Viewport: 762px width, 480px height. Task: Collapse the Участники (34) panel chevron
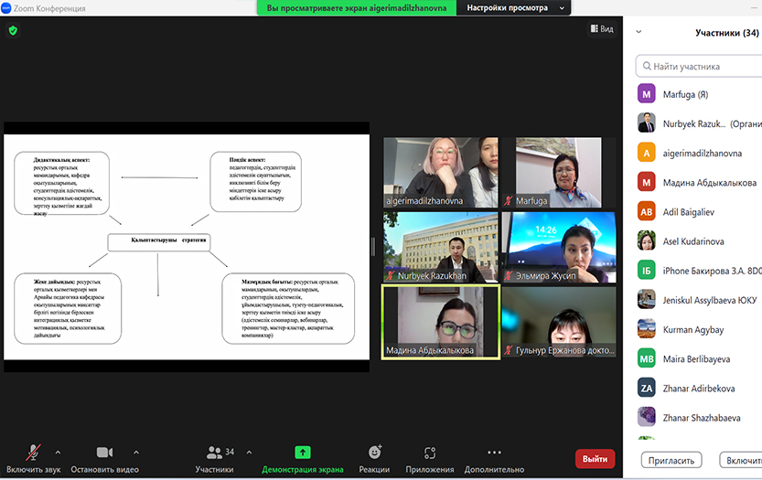coord(639,32)
